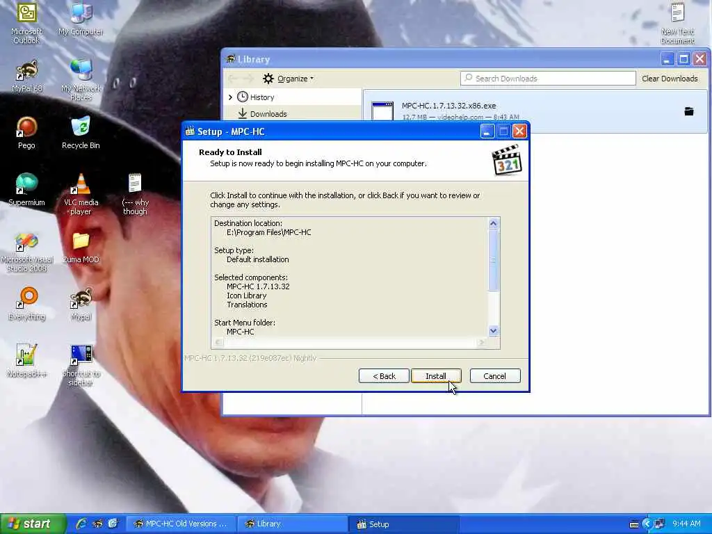Click scroll up arrow in setup summary

(494, 223)
